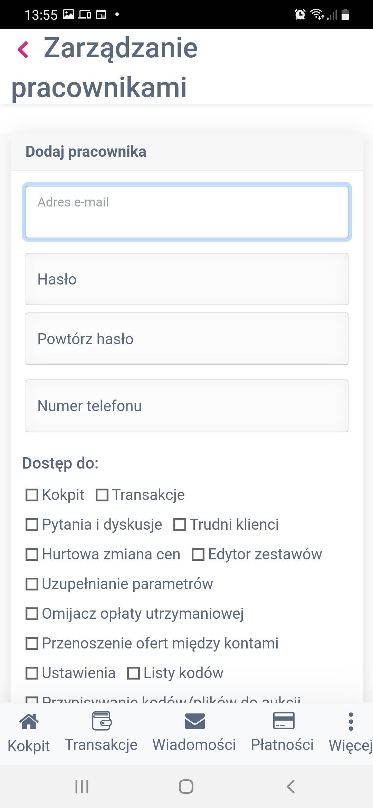
Task: Tick Pytania i dyskusje checkbox
Action: [x=32, y=525]
